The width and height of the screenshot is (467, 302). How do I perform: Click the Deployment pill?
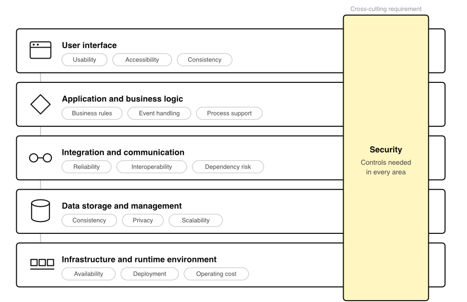tap(150, 274)
